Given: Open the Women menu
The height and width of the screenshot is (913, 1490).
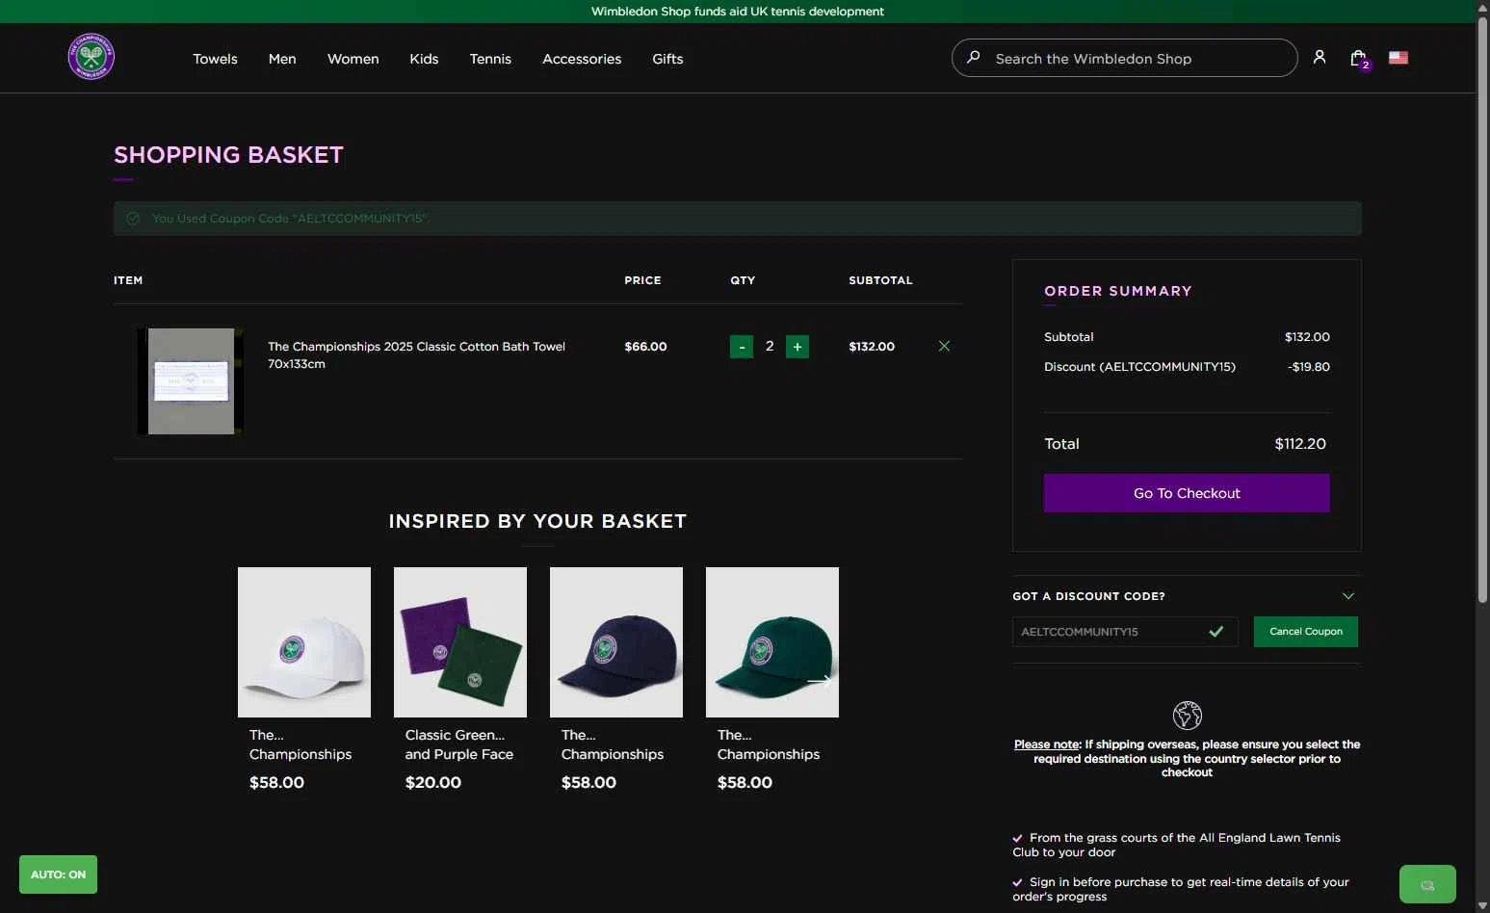Looking at the screenshot, I should point(353,59).
